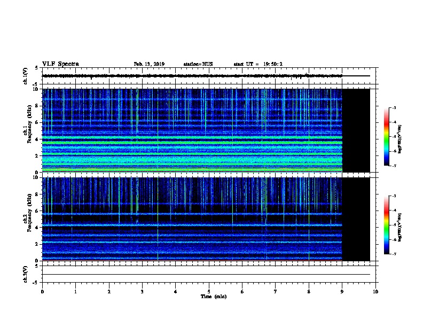This screenshot has width=423, height=327.
Task: Click the "Time (min)" axis label
Action: 214,297
